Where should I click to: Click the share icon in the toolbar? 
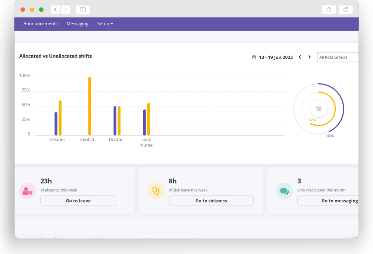coord(329,9)
